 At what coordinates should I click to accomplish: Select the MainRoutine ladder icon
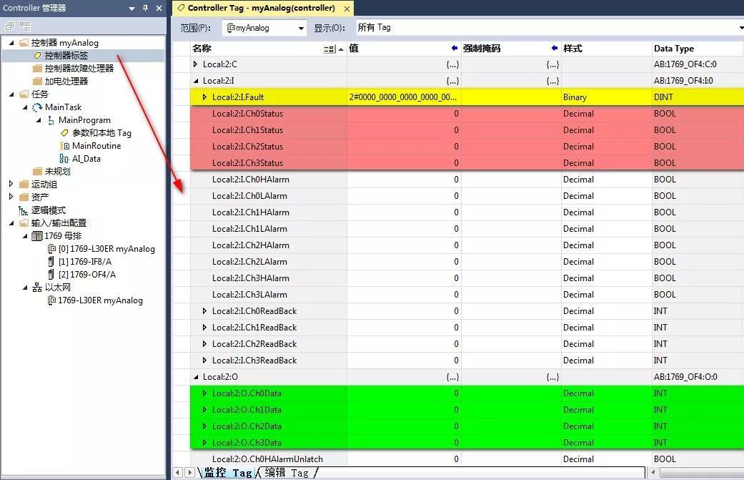(64, 146)
